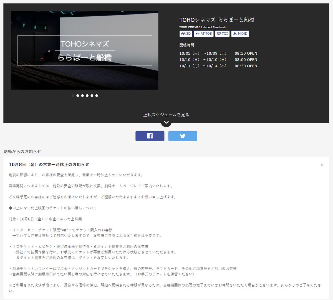Share the page on Facebook
Image resolution: width=333 pixels, height=300 pixels.
[x=150, y=136]
